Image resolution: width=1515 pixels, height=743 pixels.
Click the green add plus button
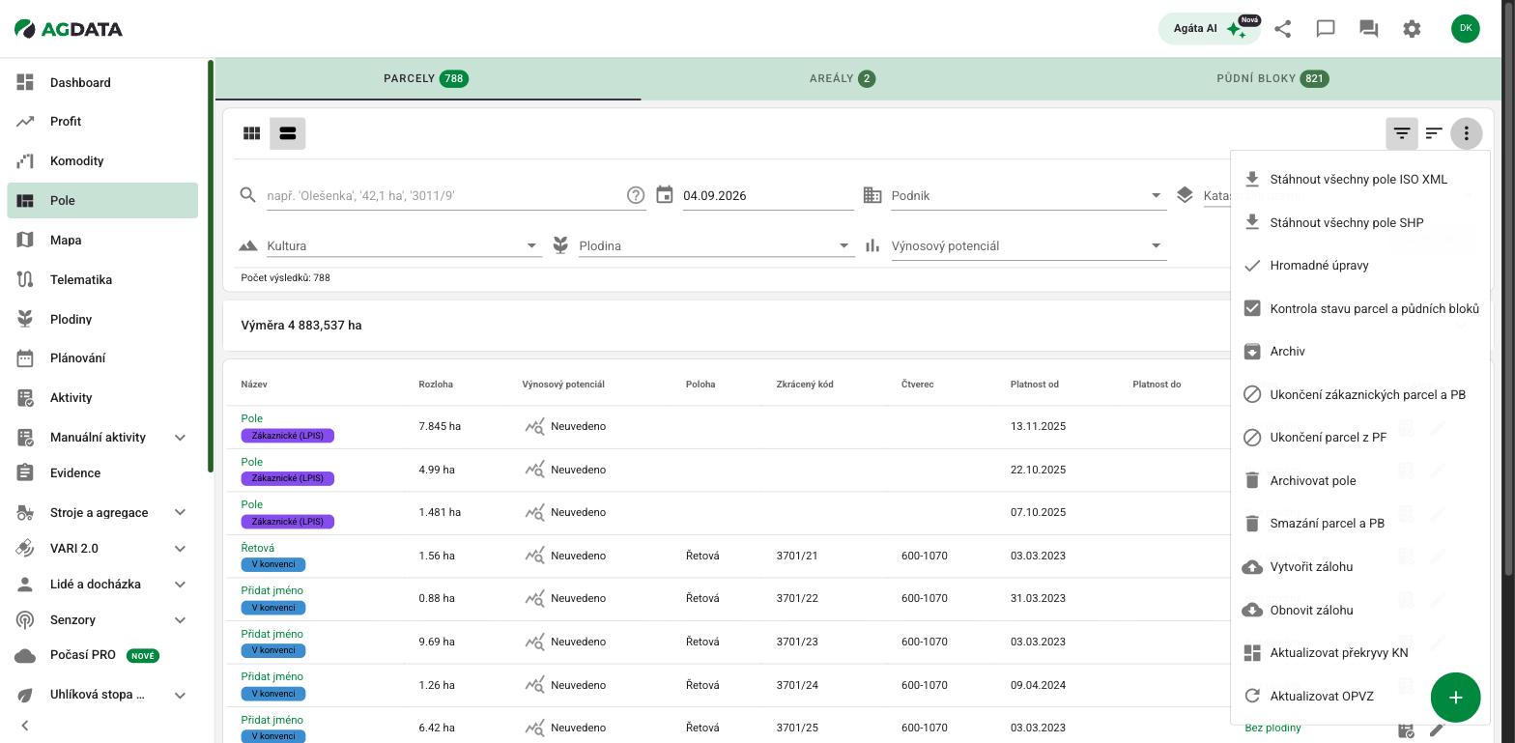click(1455, 698)
